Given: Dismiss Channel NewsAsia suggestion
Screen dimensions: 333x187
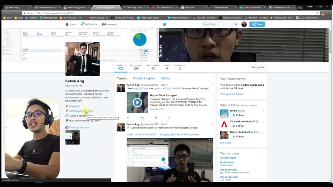Looking at the screenshot, I should click(x=263, y=121).
